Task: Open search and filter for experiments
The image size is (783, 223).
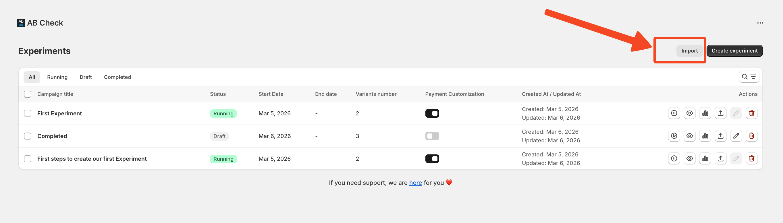Action: coord(749,77)
